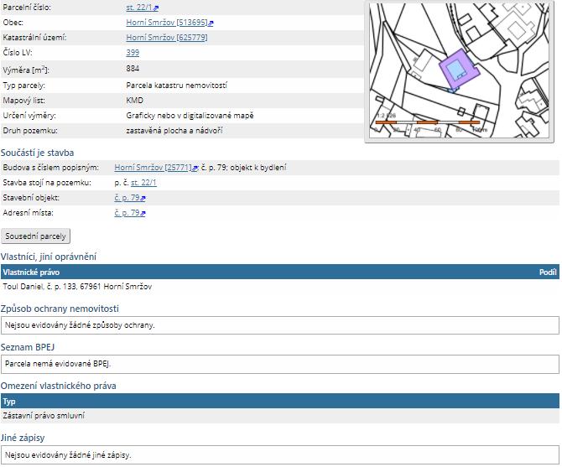Click external link icon next to st. 22/1
Image resolution: width=562 pixels, height=467 pixels.
(x=156, y=8)
